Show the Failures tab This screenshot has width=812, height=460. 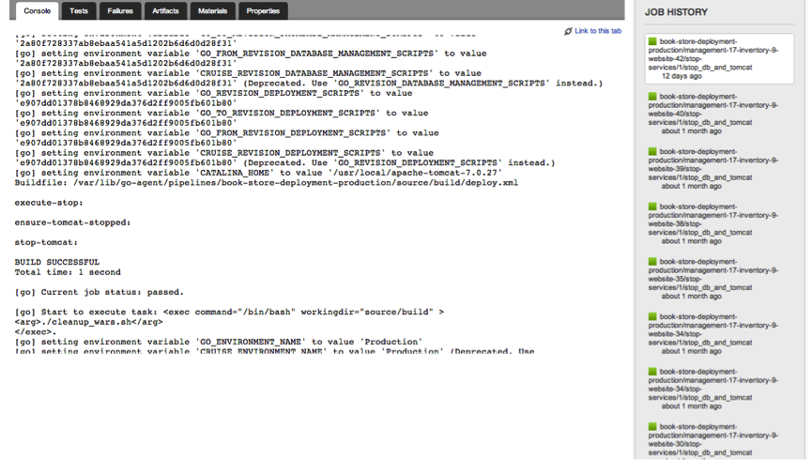tap(120, 11)
